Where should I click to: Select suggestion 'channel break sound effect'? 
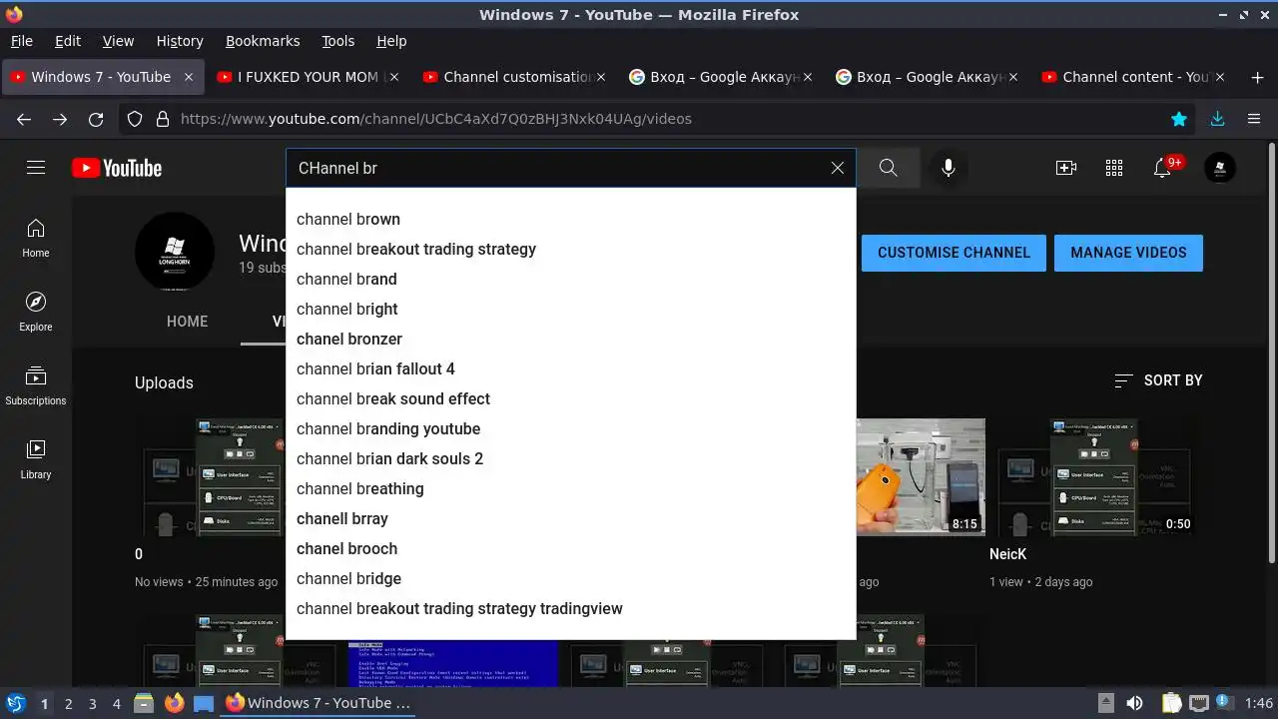coord(570,398)
